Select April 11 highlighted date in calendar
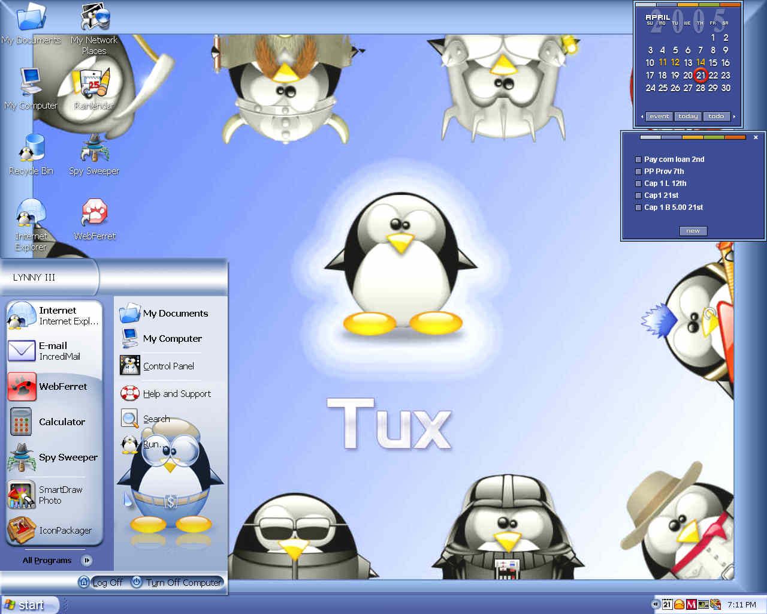 coord(663,62)
